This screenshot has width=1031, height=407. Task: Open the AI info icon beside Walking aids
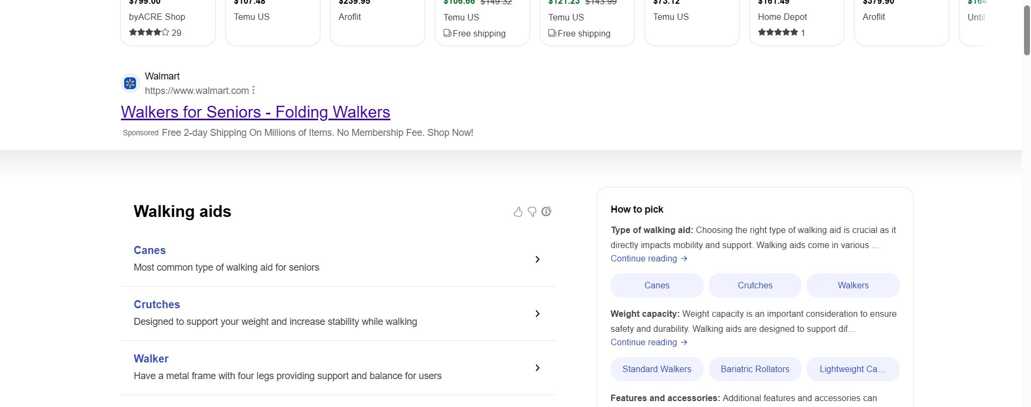[547, 212]
